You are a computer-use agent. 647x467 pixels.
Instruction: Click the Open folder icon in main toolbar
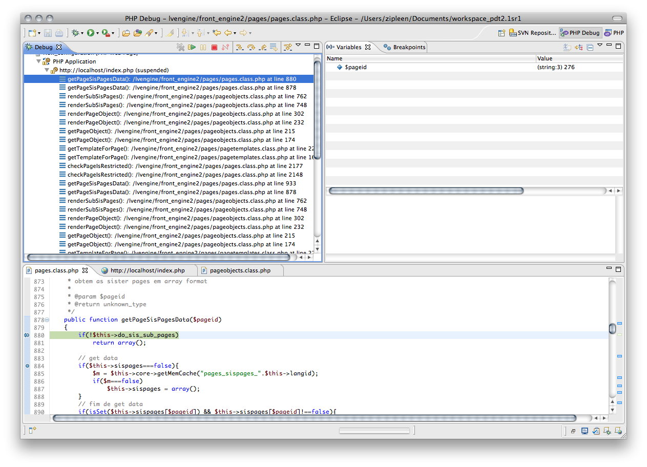[x=126, y=33]
